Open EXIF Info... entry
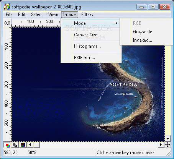 91,58
